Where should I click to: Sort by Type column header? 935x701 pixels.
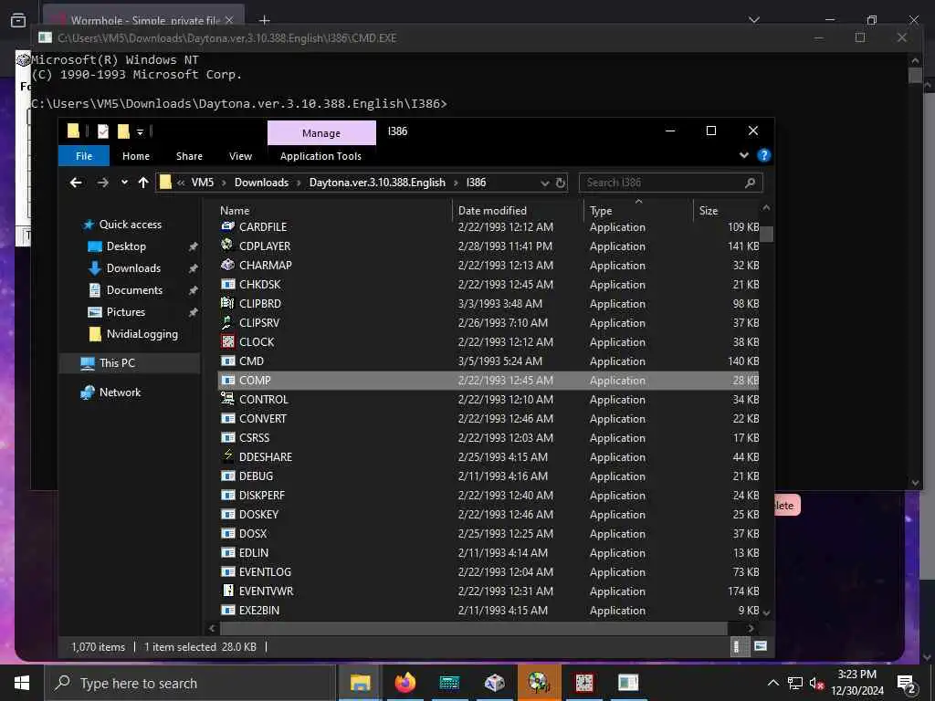pyautogui.click(x=601, y=211)
